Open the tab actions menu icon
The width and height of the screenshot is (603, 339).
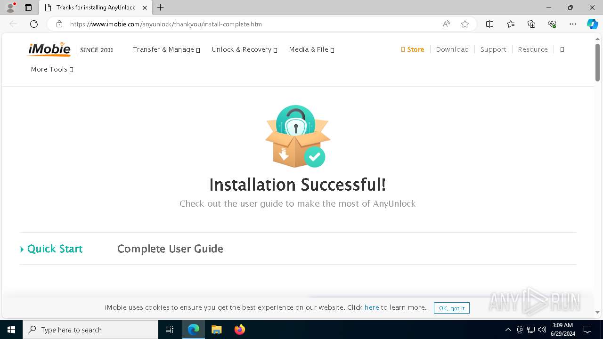tap(28, 8)
